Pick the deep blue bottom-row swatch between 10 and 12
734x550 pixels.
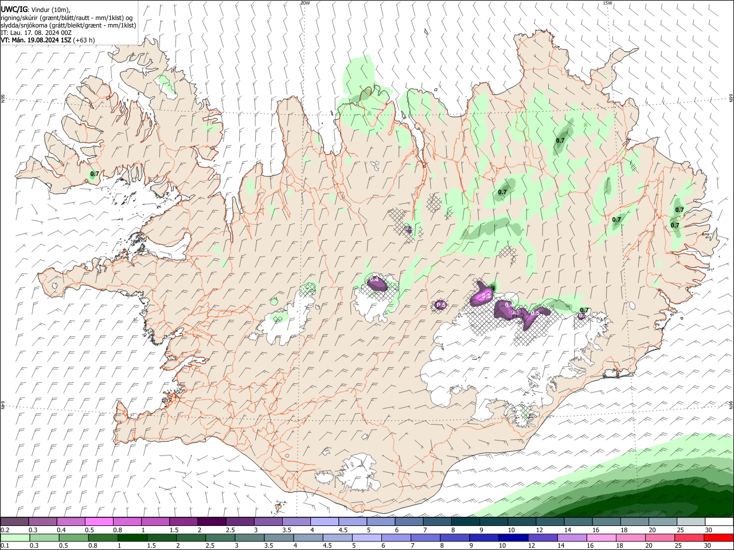pos(513,537)
